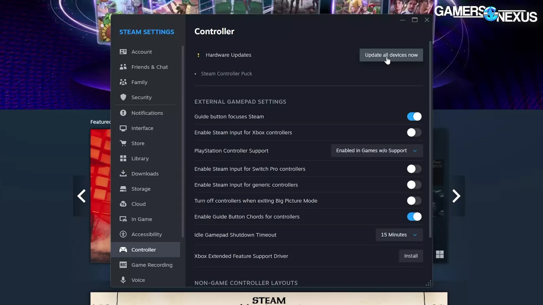The width and height of the screenshot is (543, 305).
Task: Toggle Guide button focuses Steam
Action: point(414,117)
